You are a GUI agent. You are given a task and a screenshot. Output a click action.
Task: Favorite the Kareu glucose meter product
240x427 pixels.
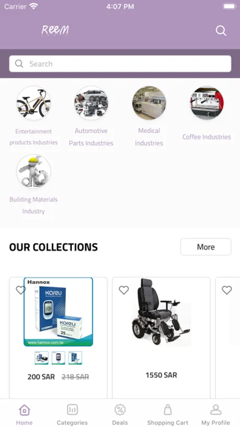pos(21,290)
